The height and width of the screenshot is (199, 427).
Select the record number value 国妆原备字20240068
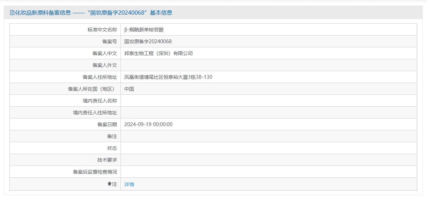(148, 41)
